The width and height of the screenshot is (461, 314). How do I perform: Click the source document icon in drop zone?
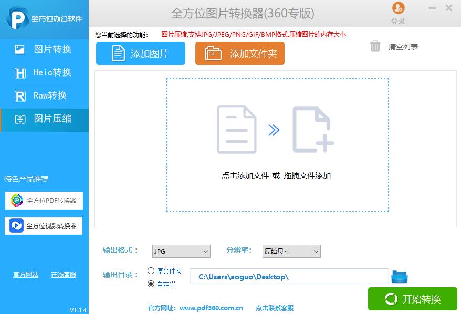237,129
